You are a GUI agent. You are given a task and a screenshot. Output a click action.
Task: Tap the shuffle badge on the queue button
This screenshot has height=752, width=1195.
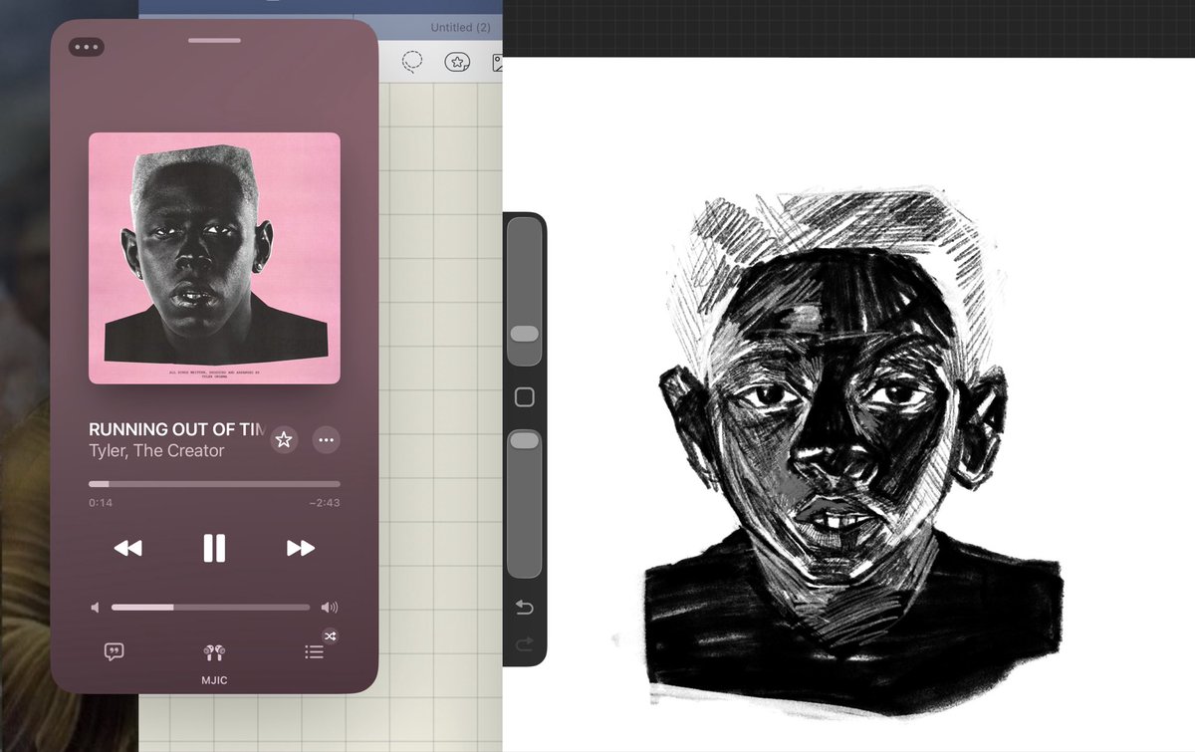[x=331, y=635]
